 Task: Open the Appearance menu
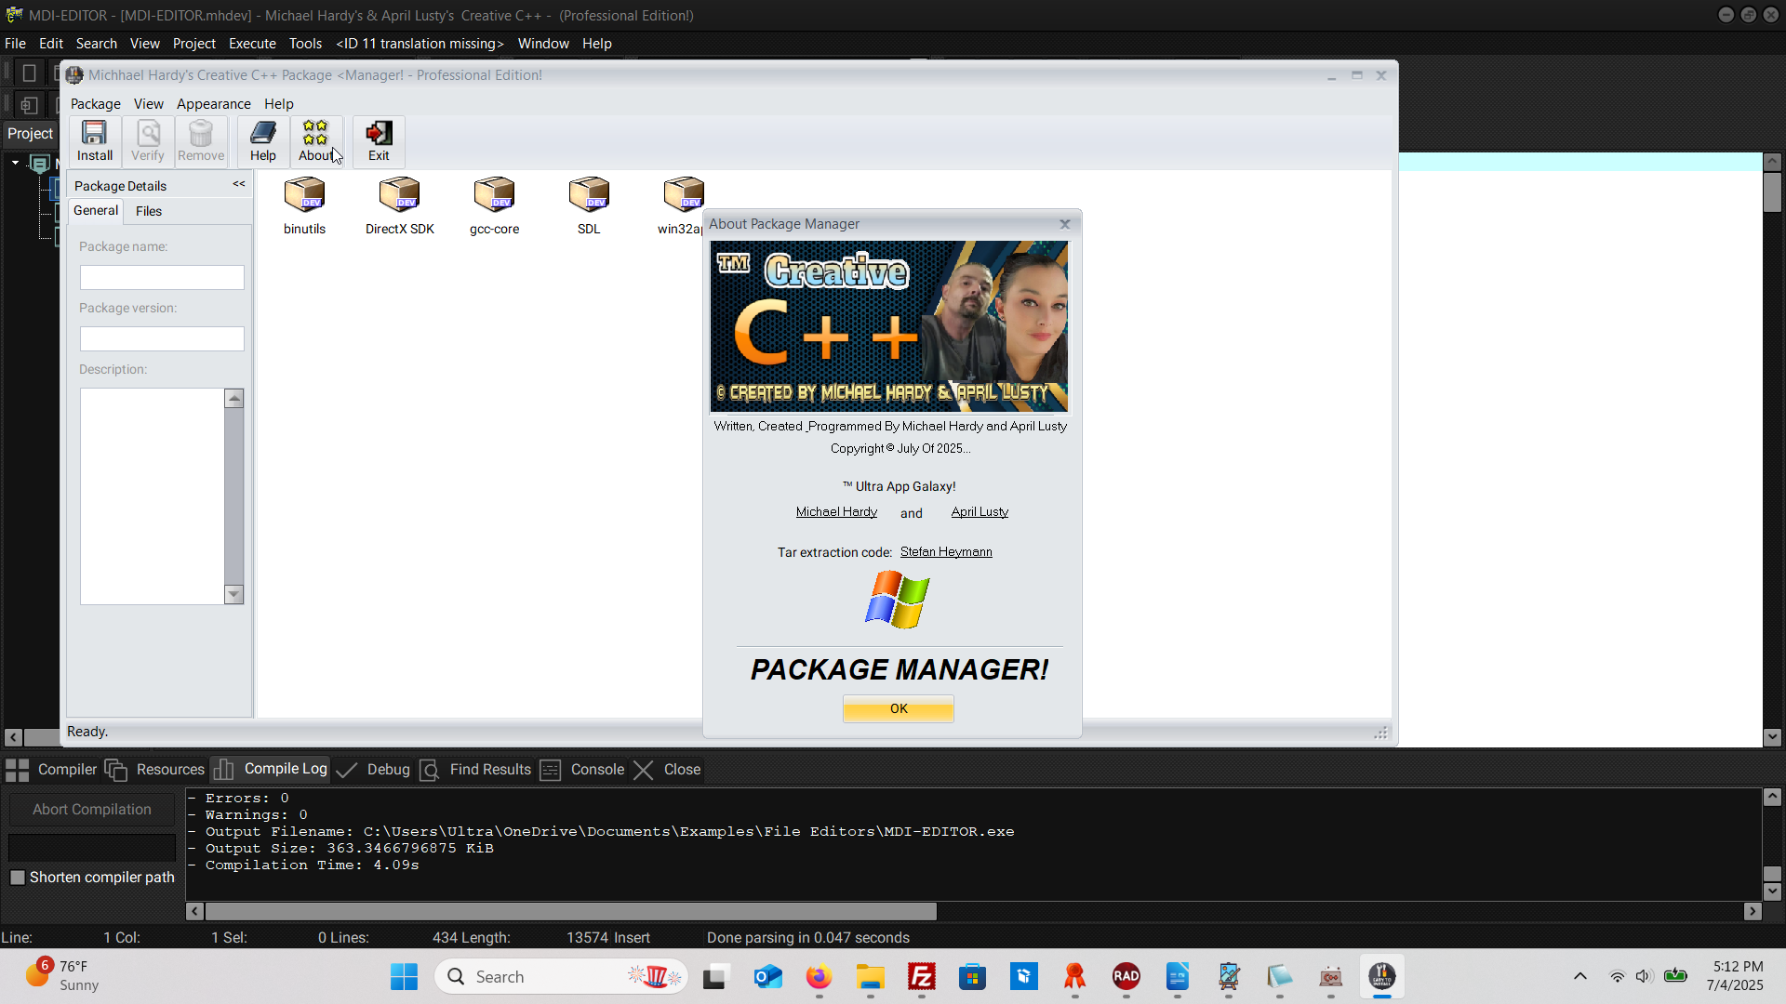coord(214,104)
